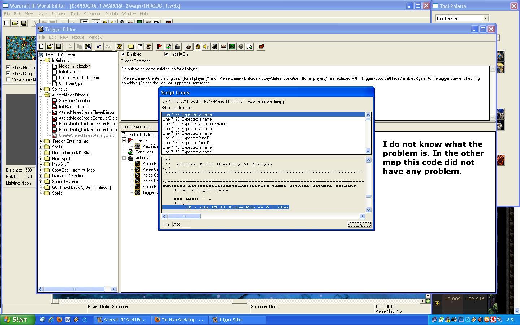Click the Undo arrow in Trigger Editor toolbar
The image size is (520, 325).
tap(99, 47)
